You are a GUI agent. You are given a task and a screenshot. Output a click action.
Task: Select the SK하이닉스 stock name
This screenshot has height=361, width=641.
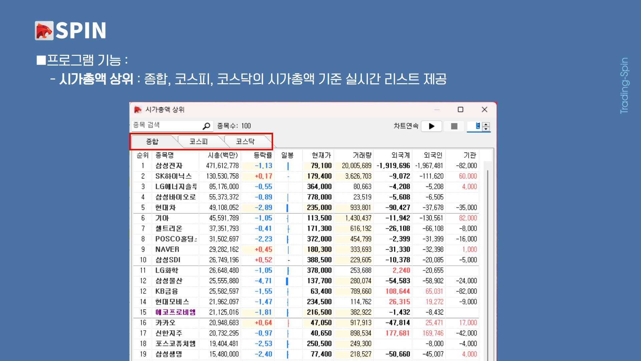(x=174, y=176)
